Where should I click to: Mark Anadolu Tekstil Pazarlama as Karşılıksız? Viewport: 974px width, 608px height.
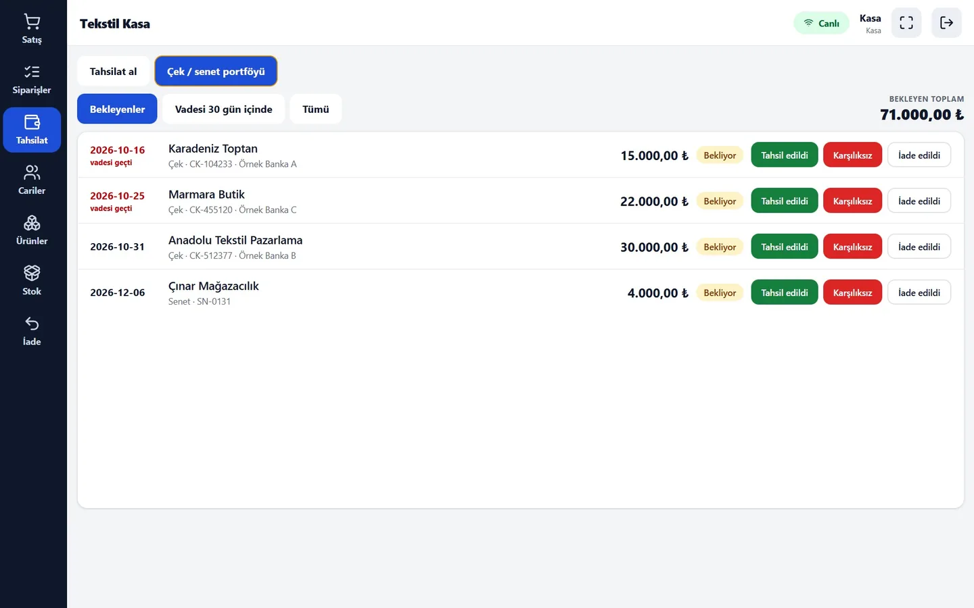coord(852,247)
